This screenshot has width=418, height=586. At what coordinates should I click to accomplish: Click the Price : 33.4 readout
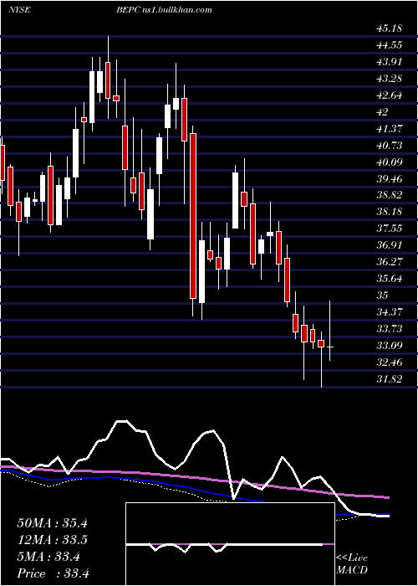[x=53, y=573]
